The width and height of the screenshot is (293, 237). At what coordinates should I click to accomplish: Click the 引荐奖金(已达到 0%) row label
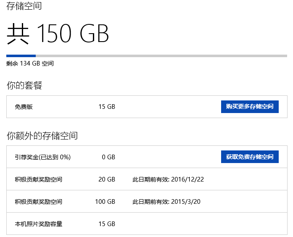(x=42, y=157)
